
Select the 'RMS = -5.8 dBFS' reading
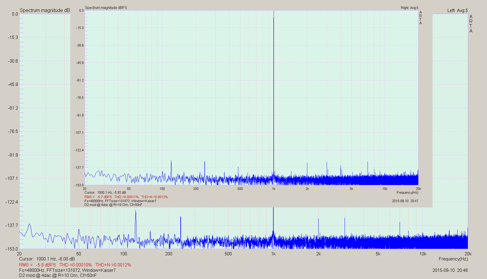(37, 265)
